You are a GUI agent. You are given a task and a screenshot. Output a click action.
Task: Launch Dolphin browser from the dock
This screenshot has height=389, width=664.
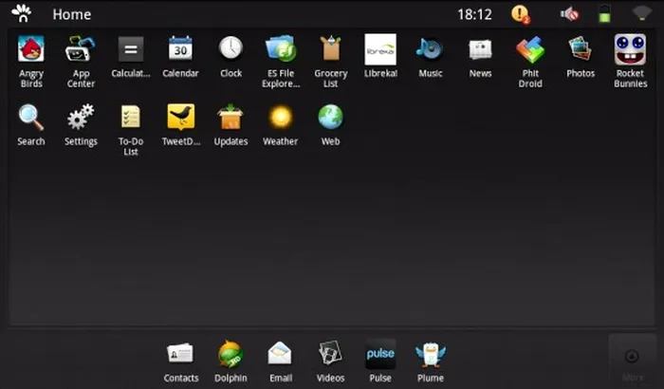click(x=231, y=353)
